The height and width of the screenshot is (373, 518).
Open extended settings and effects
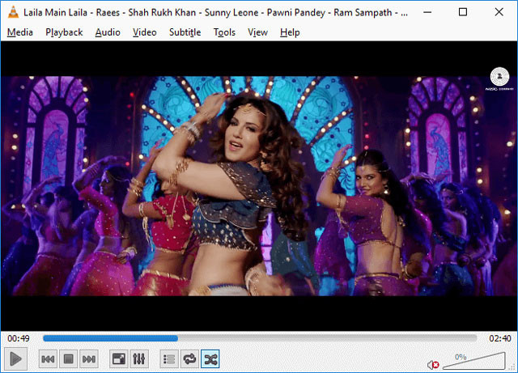(138, 358)
